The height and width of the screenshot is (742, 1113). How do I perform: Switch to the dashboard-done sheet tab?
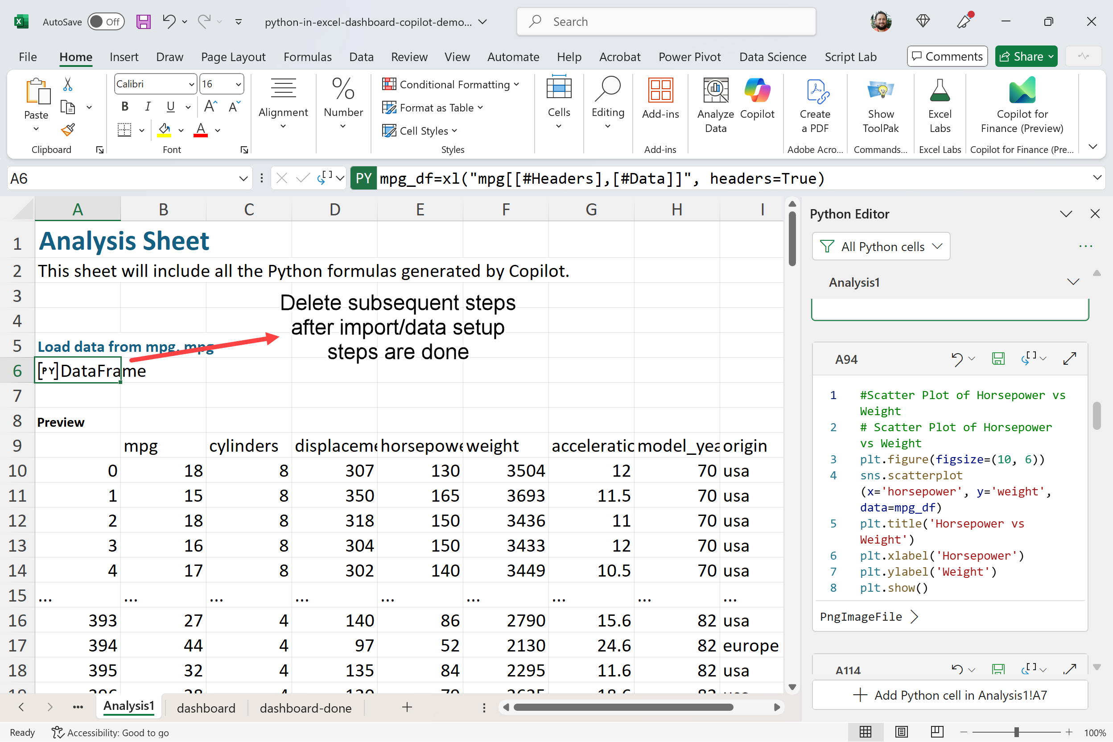[305, 708]
